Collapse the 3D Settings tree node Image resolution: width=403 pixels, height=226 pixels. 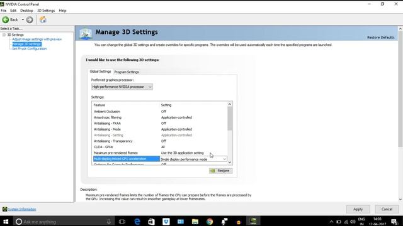(x=4, y=35)
